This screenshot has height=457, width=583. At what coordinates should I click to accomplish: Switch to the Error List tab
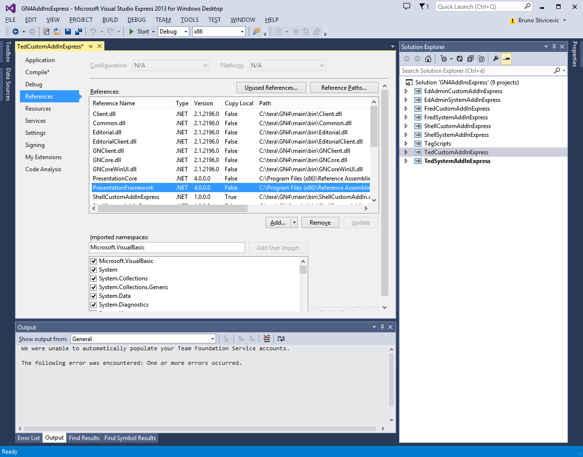click(x=29, y=438)
